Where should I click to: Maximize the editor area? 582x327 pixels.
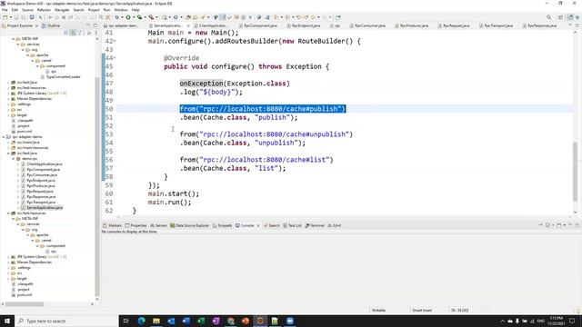pos(577,25)
